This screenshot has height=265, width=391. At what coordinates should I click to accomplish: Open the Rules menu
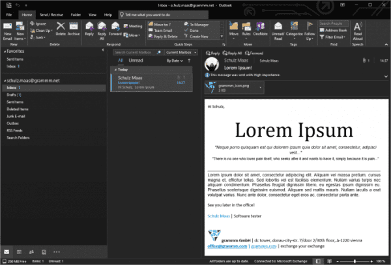pyautogui.click(x=246, y=31)
